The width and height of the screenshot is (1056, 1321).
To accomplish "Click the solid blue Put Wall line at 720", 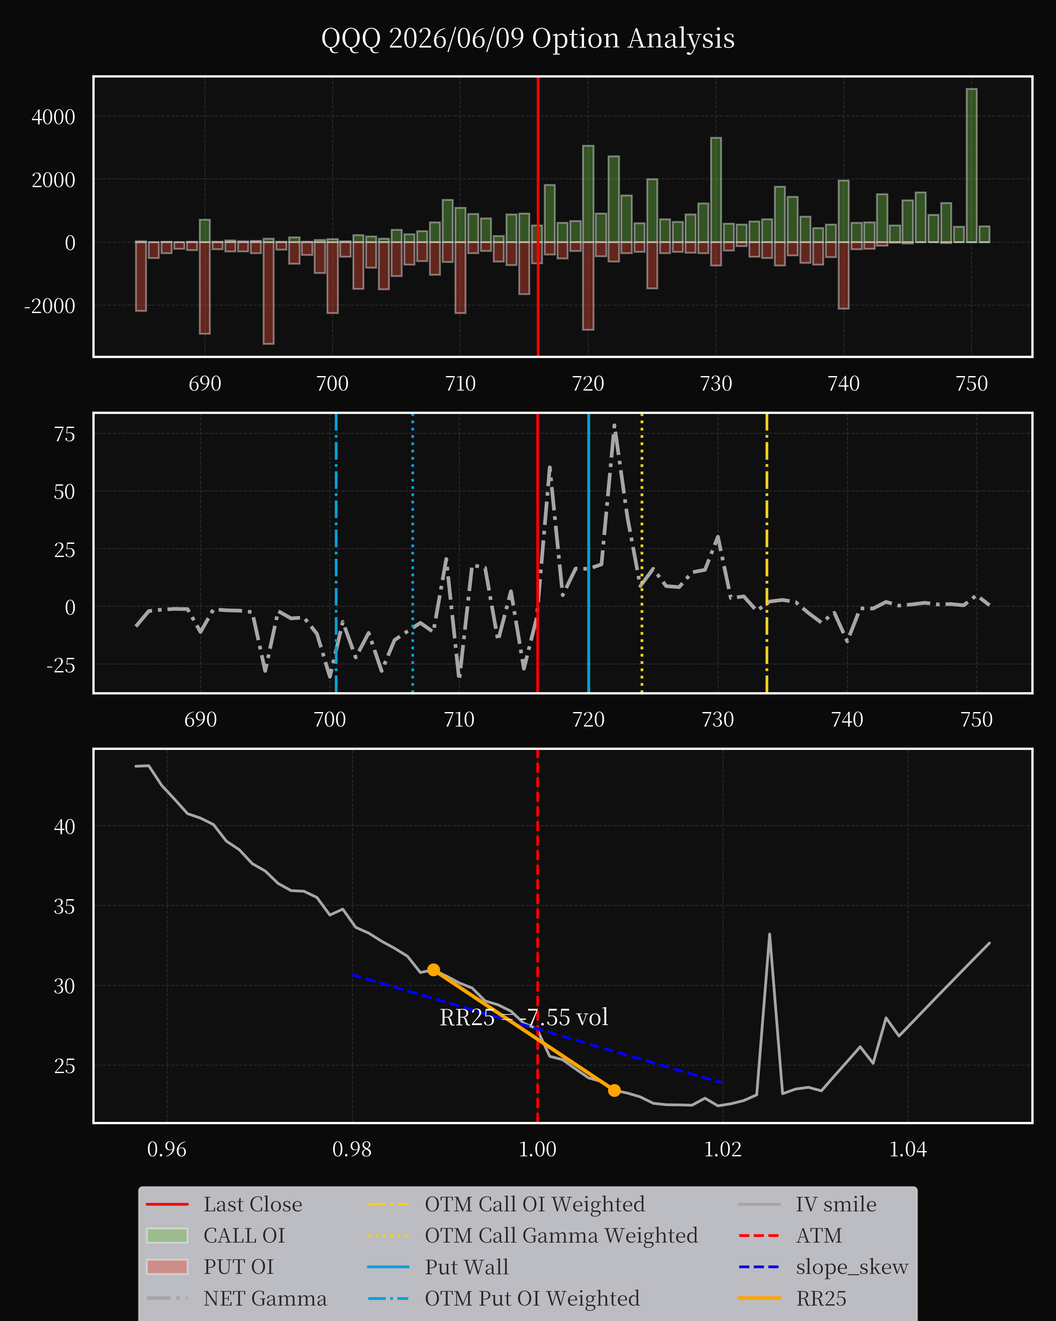I will [x=588, y=553].
